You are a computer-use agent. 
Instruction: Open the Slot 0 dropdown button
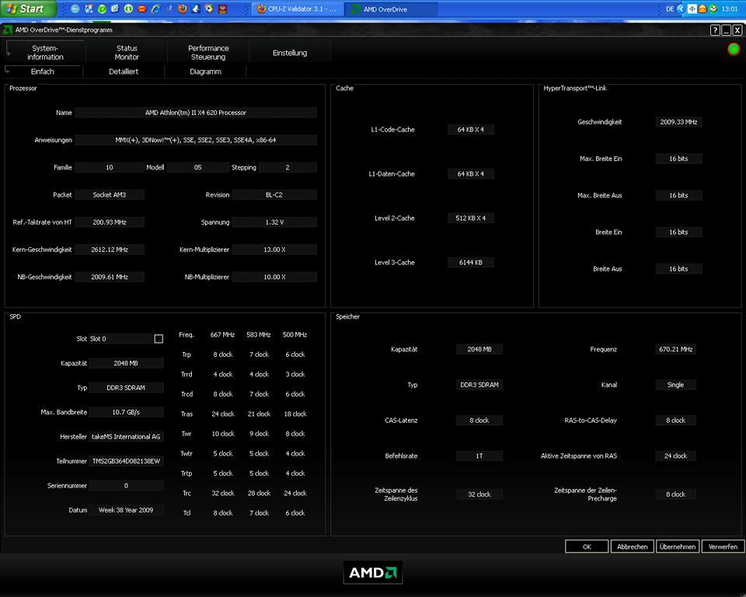(x=159, y=338)
